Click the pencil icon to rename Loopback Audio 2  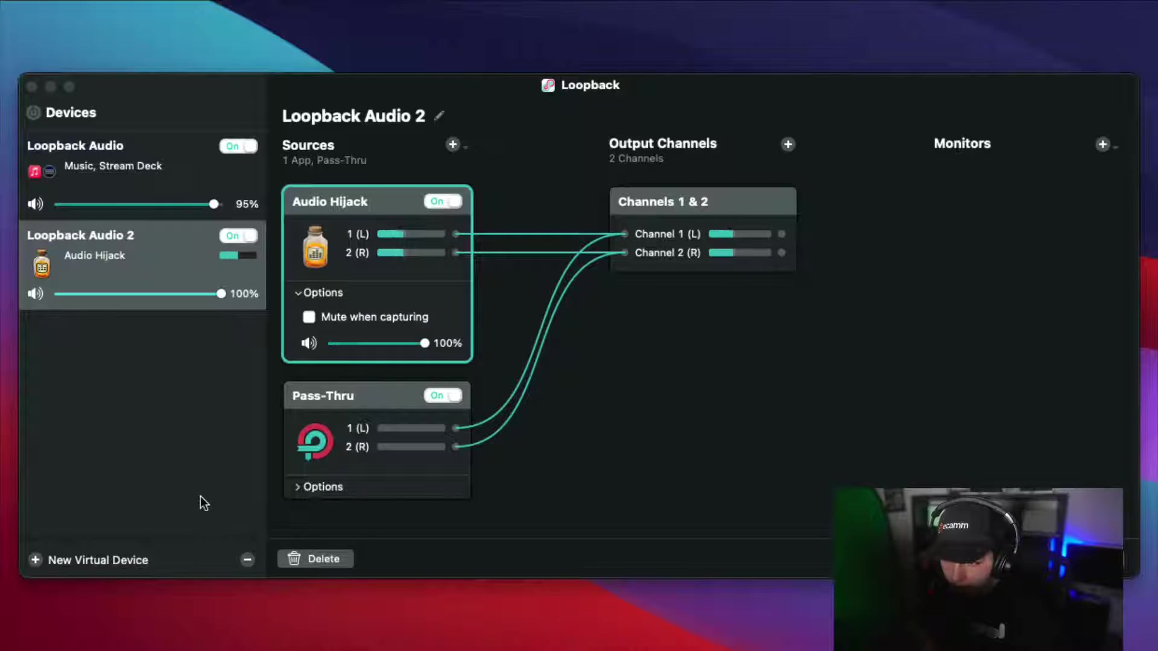coord(439,115)
